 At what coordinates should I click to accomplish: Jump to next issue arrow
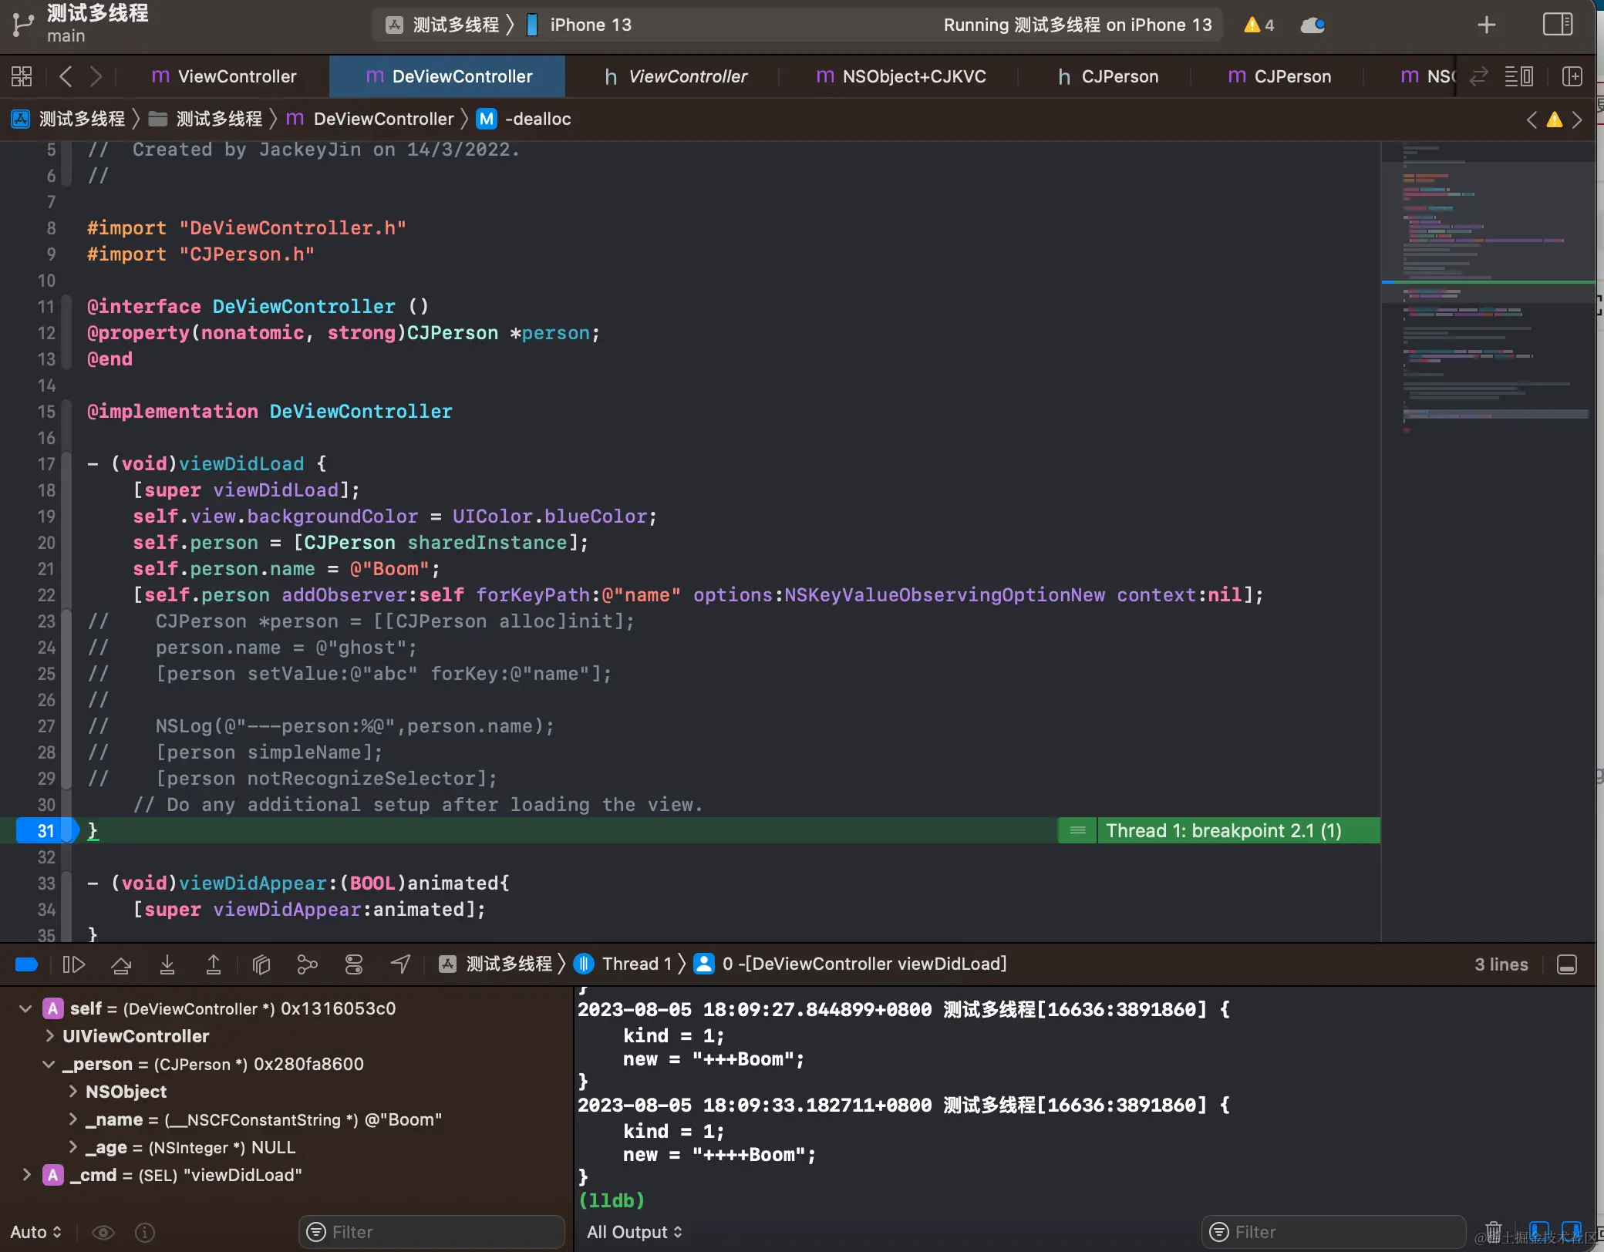pyautogui.click(x=1577, y=119)
